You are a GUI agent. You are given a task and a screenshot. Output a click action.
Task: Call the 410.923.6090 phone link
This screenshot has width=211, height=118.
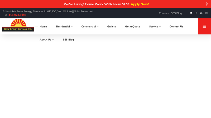coord(17,15)
